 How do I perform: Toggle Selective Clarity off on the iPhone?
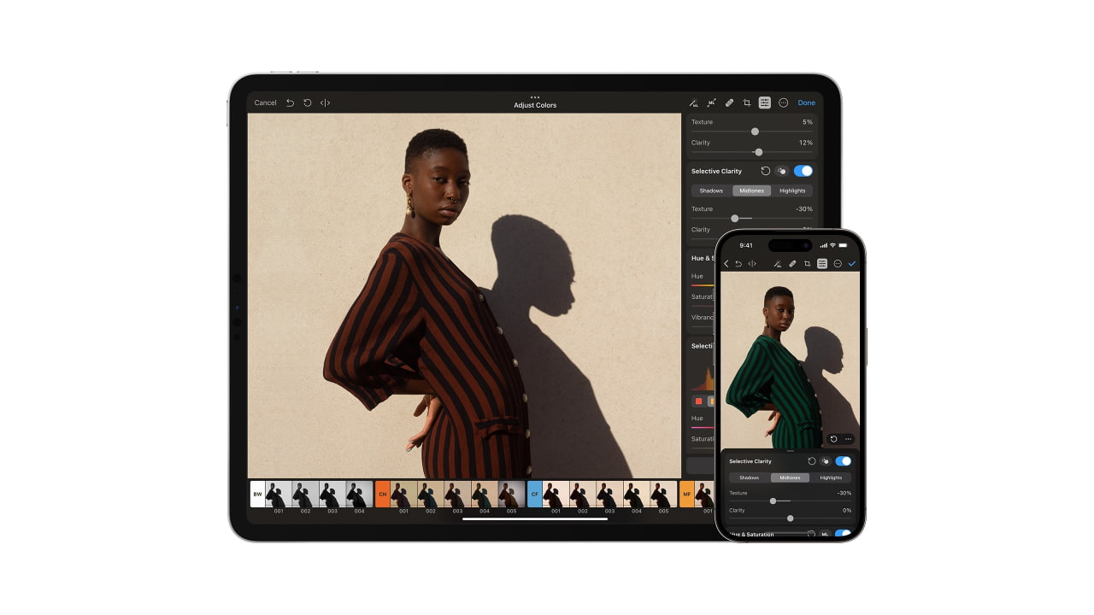843,460
